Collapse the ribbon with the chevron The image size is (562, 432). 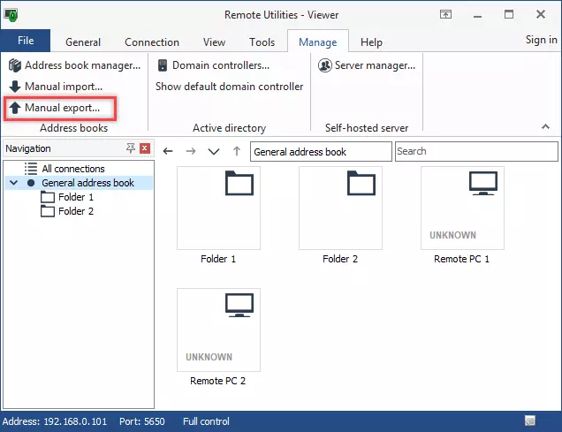(545, 128)
